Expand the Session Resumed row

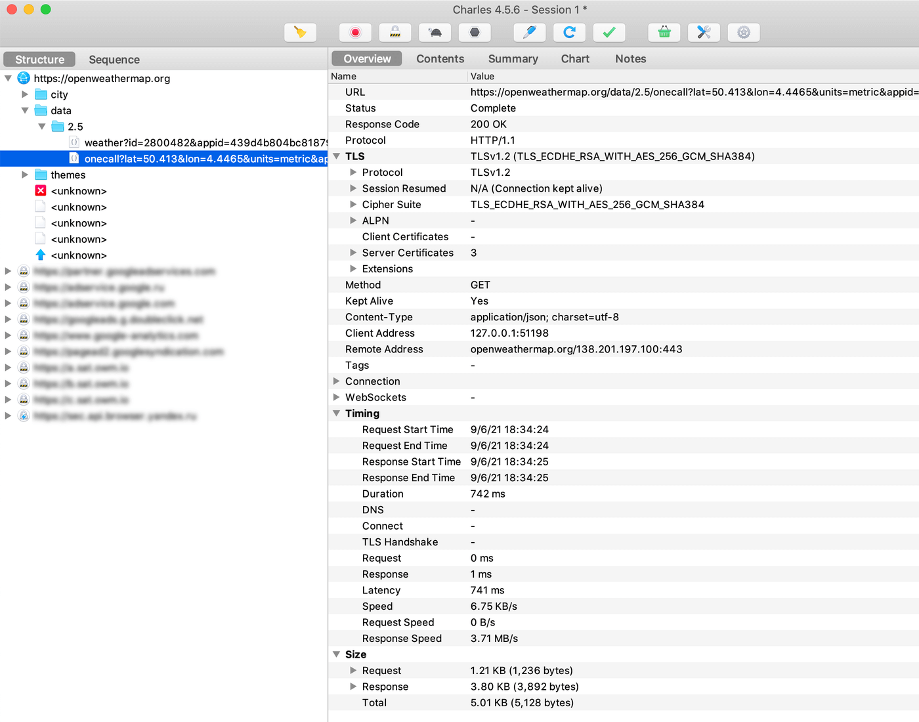pos(353,188)
